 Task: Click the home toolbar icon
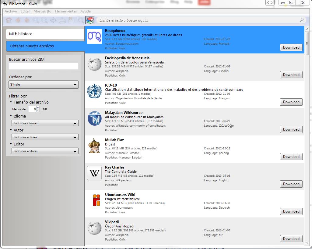[x=9, y=20]
